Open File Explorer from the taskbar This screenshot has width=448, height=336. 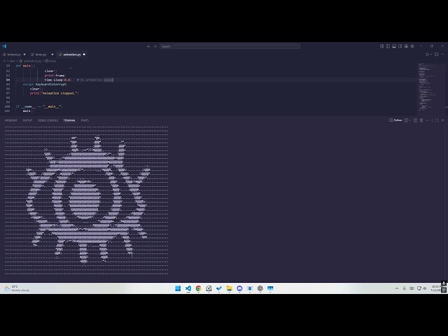click(x=229, y=288)
